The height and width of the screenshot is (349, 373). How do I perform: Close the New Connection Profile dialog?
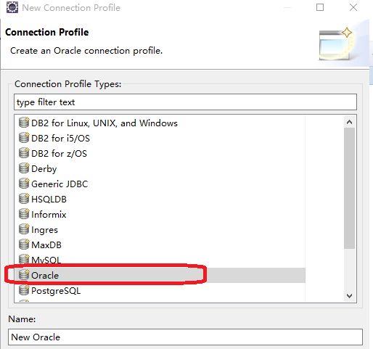pos(353,7)
